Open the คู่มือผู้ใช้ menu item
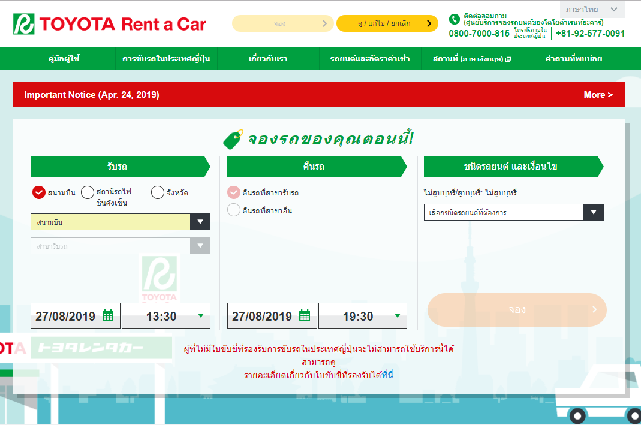 coord(64,59)
